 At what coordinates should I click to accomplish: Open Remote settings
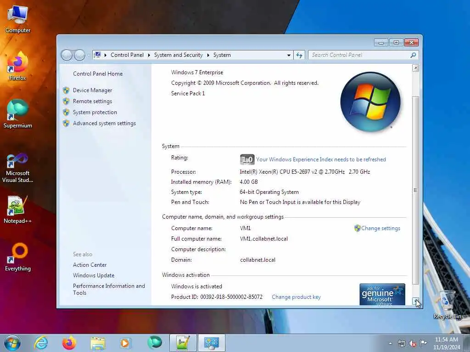[x=92, y=101]
